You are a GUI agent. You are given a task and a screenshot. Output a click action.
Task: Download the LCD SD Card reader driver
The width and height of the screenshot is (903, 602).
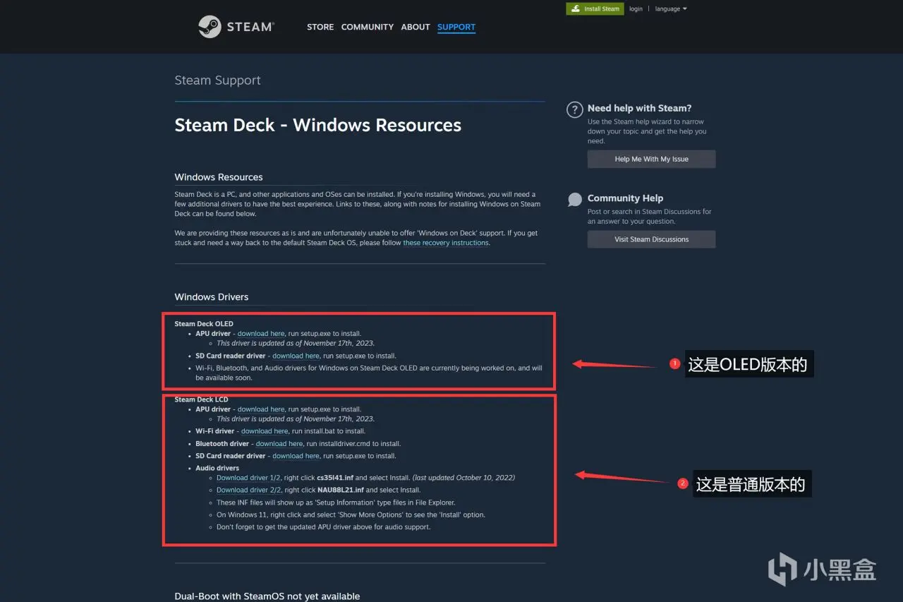296,457
